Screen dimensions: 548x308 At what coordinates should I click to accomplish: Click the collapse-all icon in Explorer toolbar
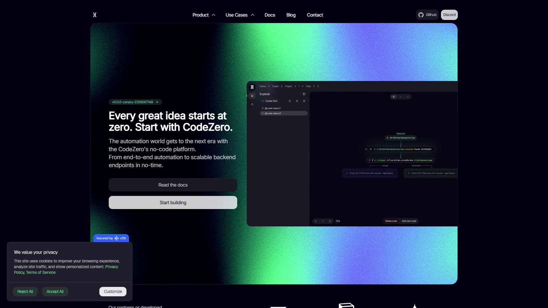click(x=297, y=101)
